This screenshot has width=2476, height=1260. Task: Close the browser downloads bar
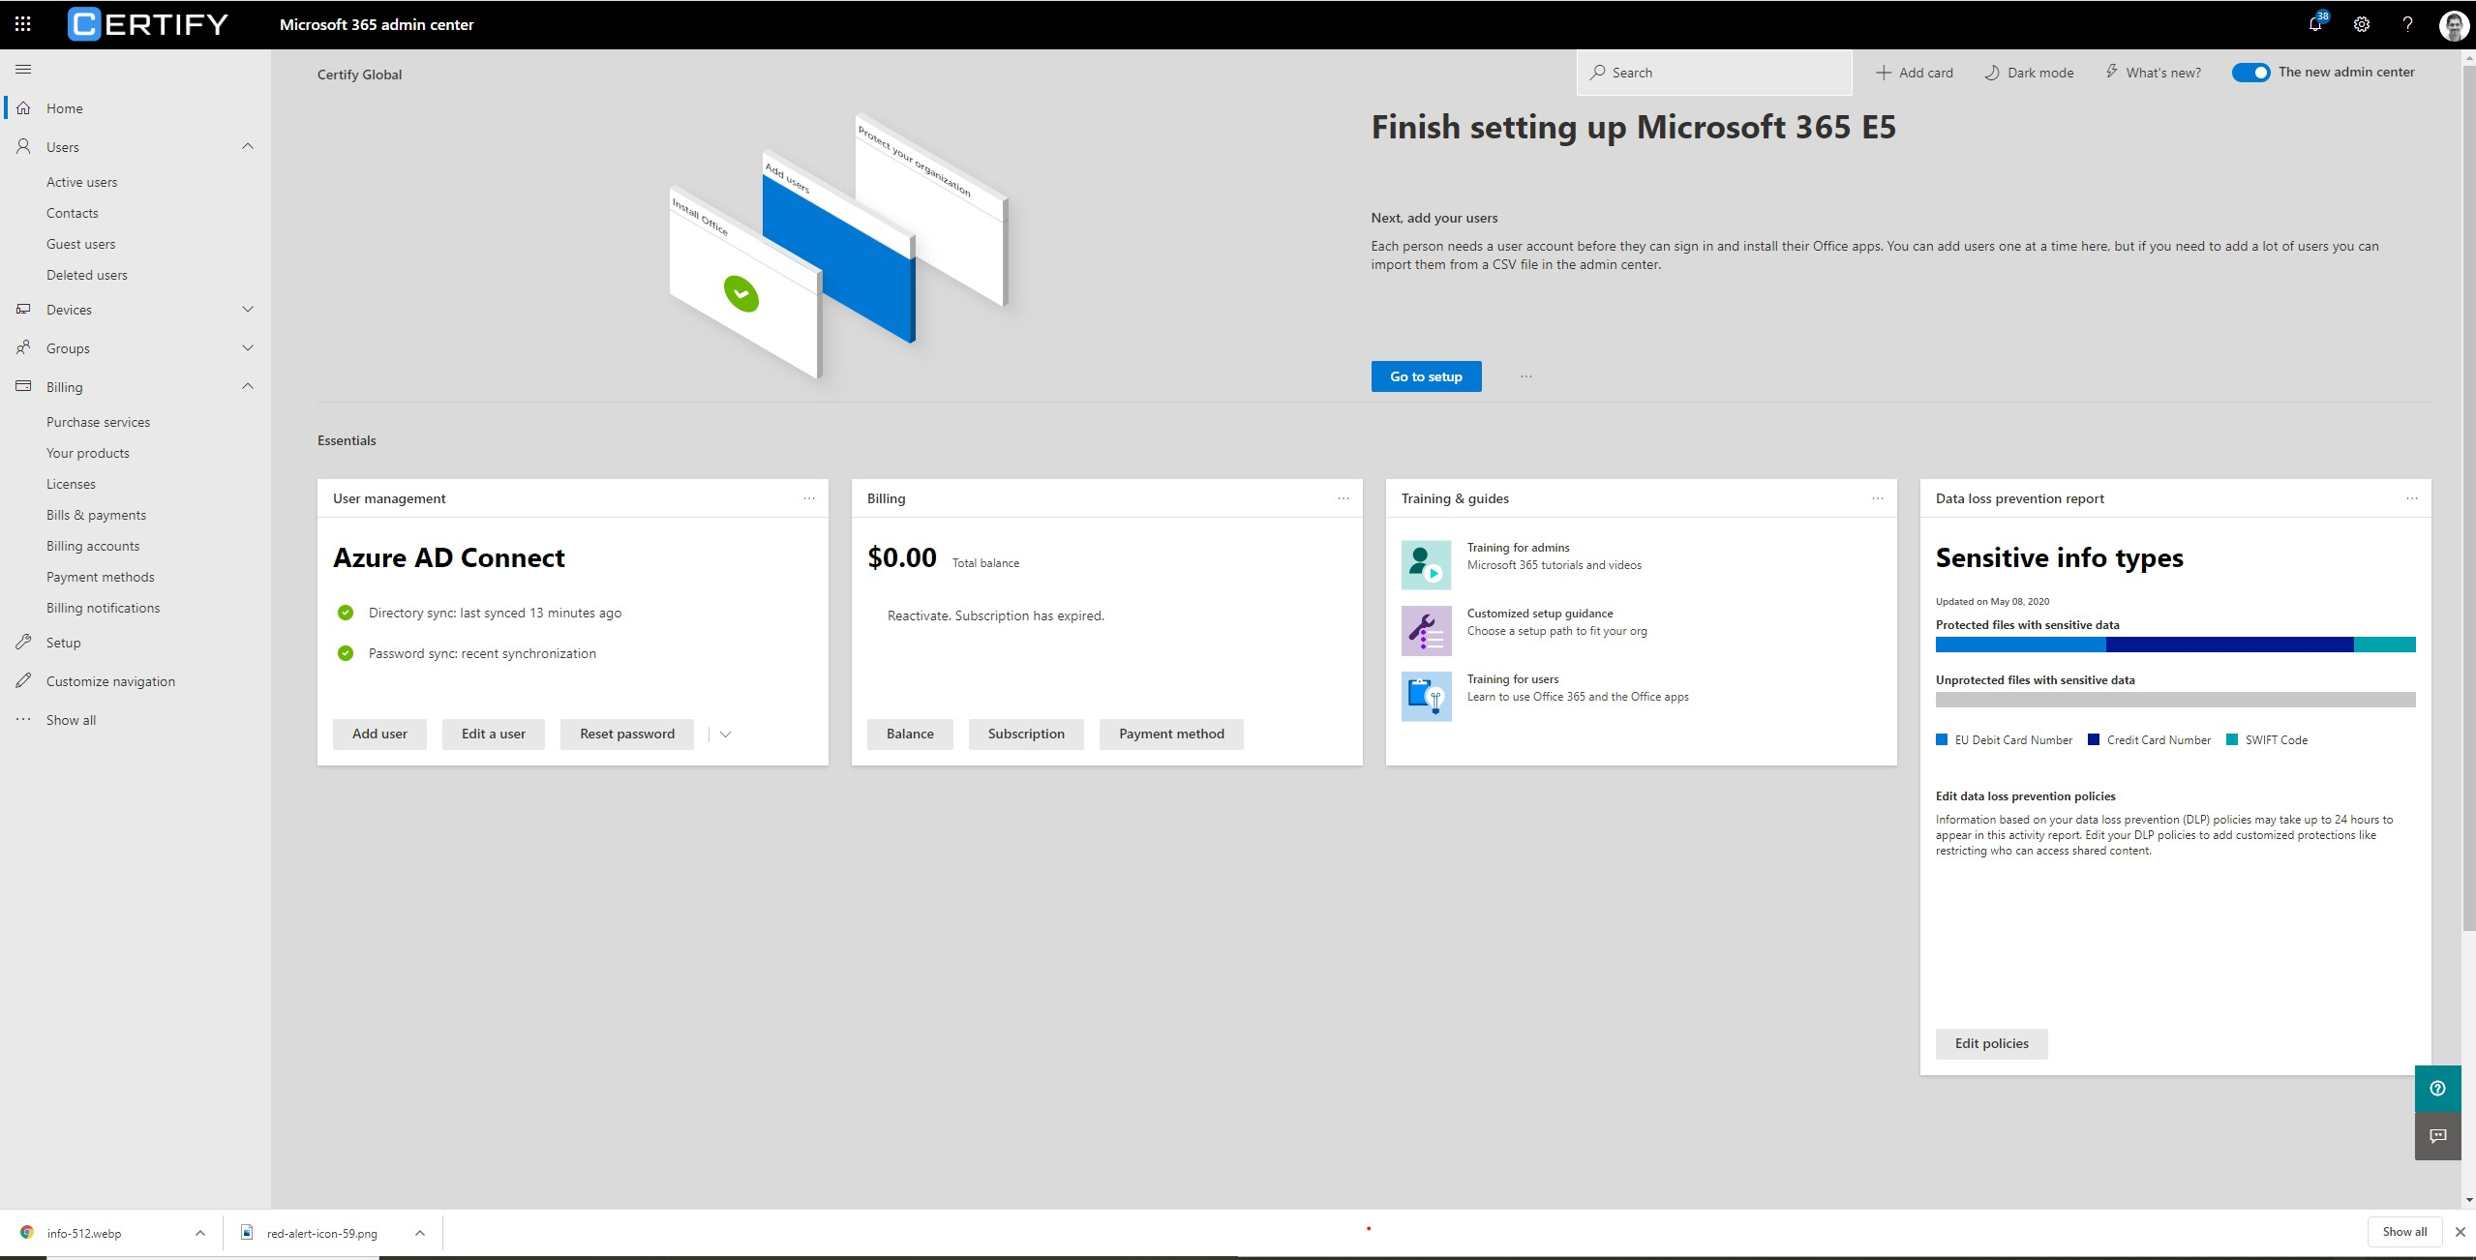(2461, 1232)
